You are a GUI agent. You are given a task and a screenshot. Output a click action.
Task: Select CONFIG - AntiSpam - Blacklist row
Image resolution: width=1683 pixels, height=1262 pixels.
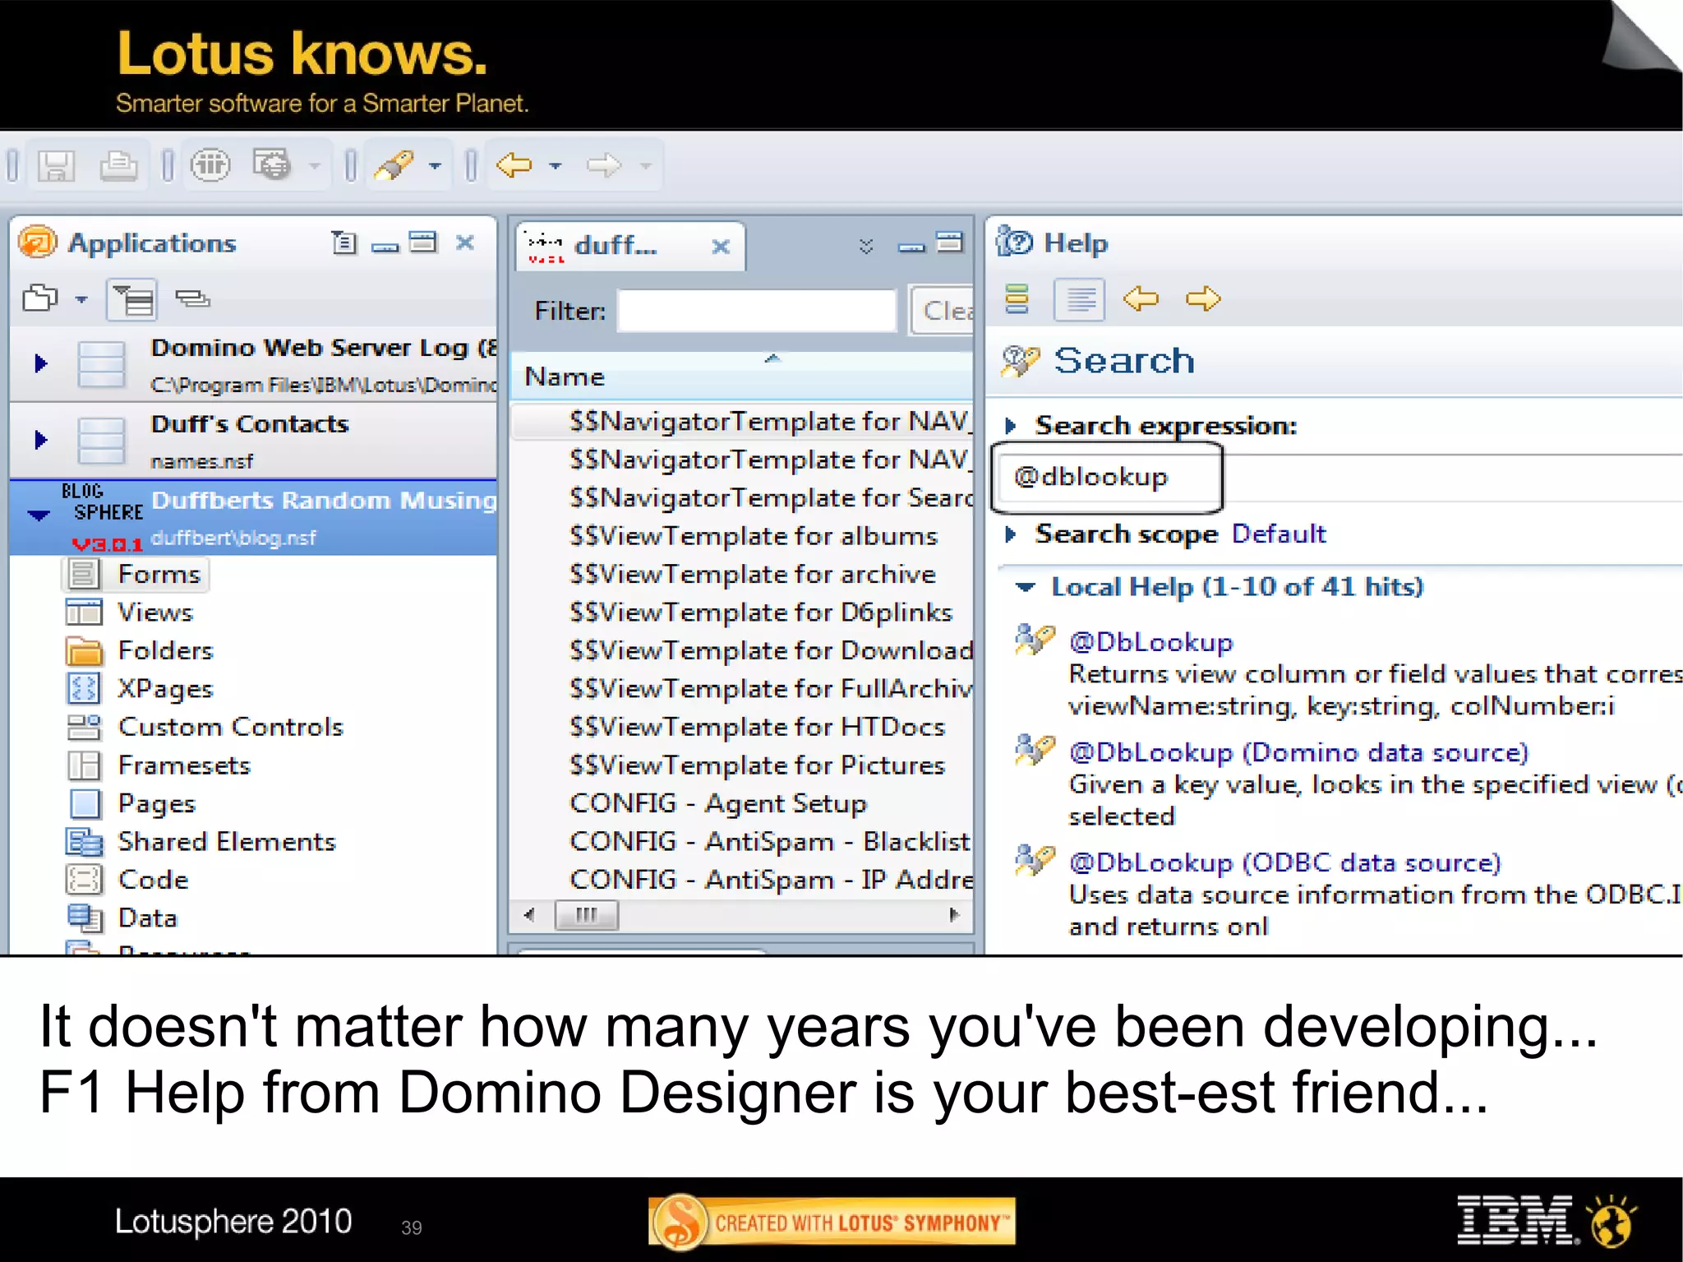coord(743,842)
